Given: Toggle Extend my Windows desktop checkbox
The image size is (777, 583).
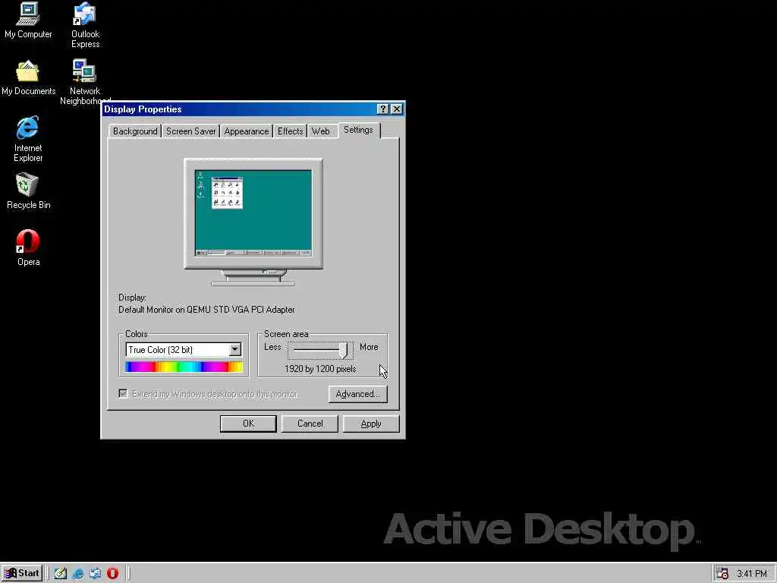Looking at the screenshot, I should [x=124, y=394].
